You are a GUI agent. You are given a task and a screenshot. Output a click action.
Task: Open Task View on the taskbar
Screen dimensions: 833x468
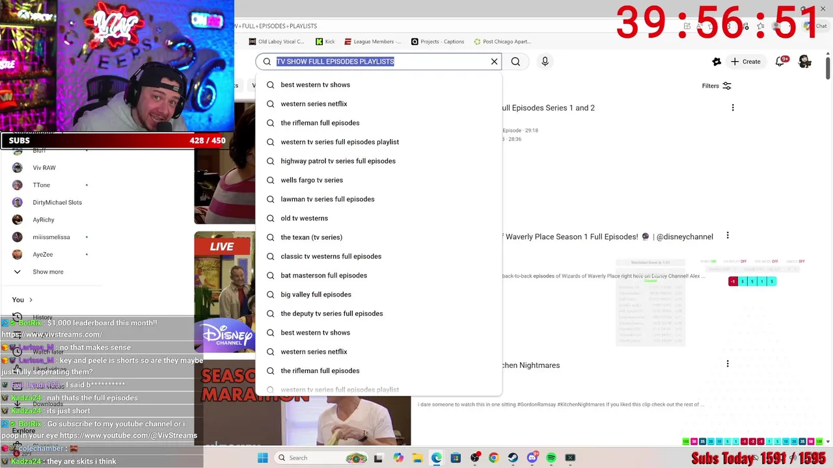coord(378,458)
